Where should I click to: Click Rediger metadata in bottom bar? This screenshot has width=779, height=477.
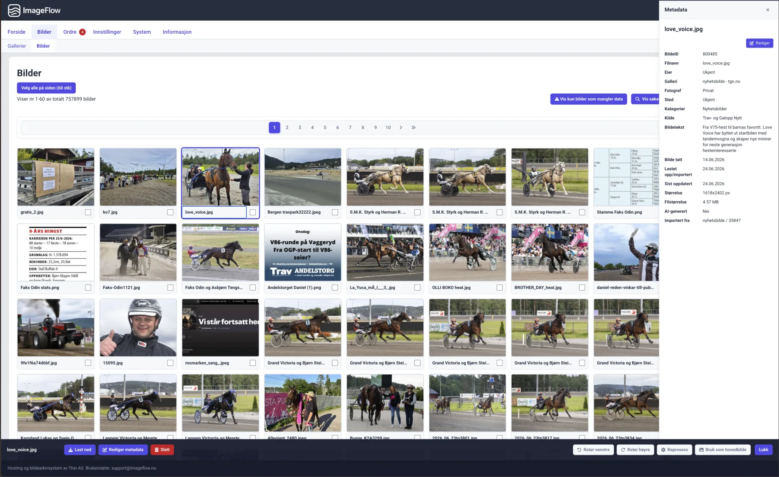tap(123, 450)
